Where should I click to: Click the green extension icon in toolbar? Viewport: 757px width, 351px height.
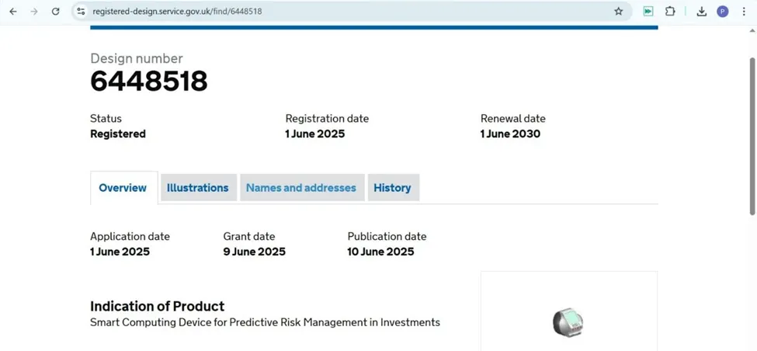pos(648,12)
